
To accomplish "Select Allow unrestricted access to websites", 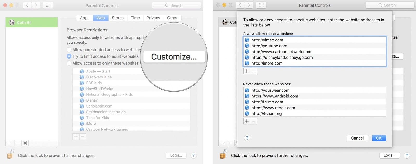I will click(69, 50).
